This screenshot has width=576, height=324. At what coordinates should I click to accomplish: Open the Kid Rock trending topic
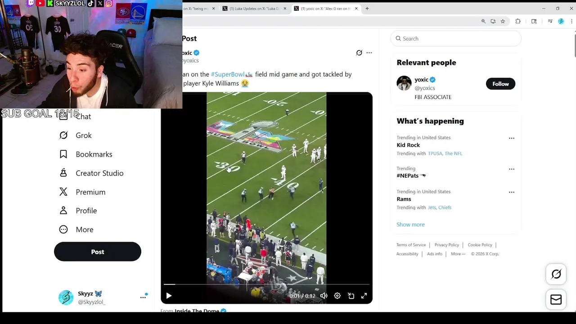click(x=408, y=145)
